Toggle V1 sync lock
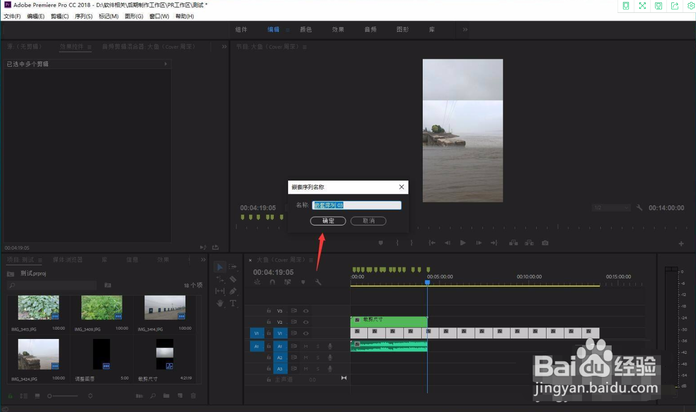The width and height of the screenshot is (696, 412). coord(293,334)
